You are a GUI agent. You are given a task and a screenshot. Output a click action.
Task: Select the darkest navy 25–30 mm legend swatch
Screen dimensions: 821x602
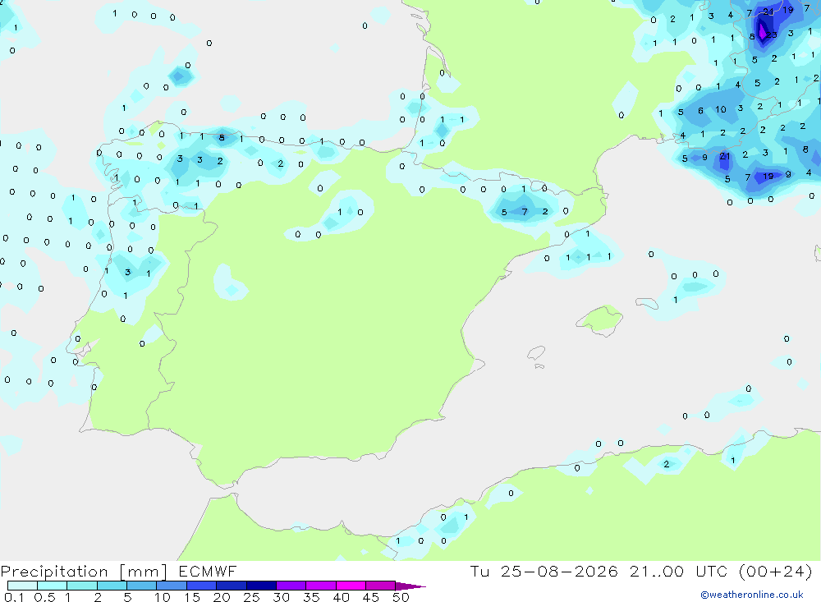(x=261, y=586)
